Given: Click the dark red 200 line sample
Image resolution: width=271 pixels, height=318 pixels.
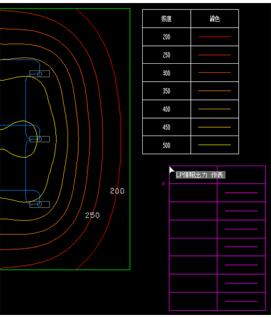Looking at the screenshot, I should tap(214, 37).
